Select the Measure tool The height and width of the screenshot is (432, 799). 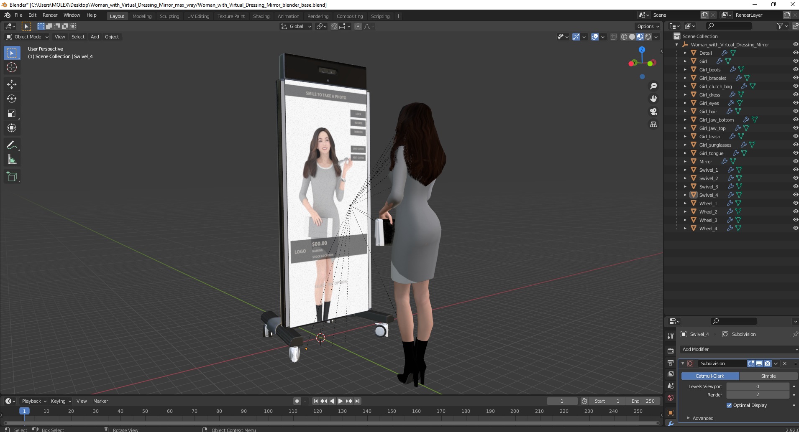12,160
